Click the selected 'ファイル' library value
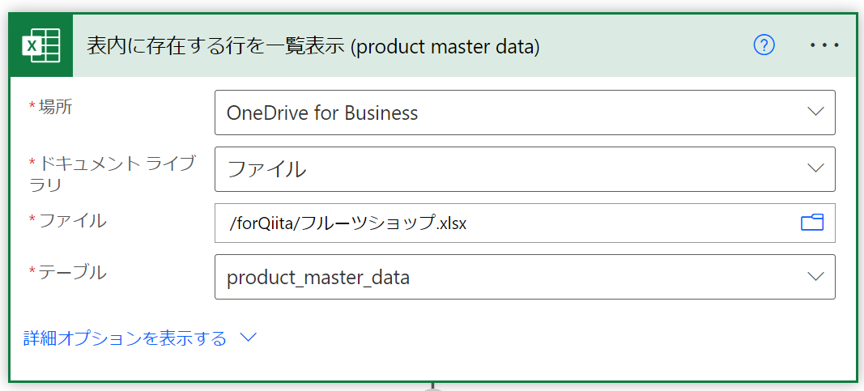Image resolution: width=864 pixels, height=391 pixels. pos(266,169)
